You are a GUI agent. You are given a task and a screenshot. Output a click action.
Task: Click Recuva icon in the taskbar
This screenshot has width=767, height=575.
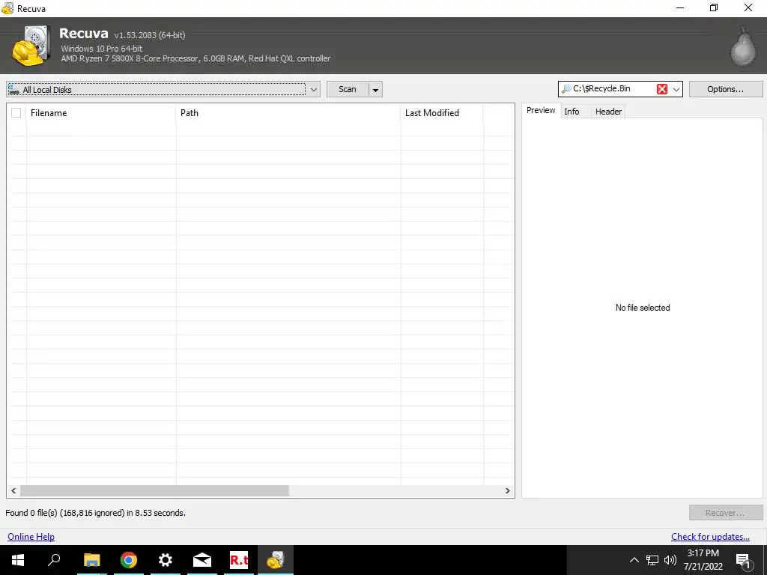(x=276, y=560)
